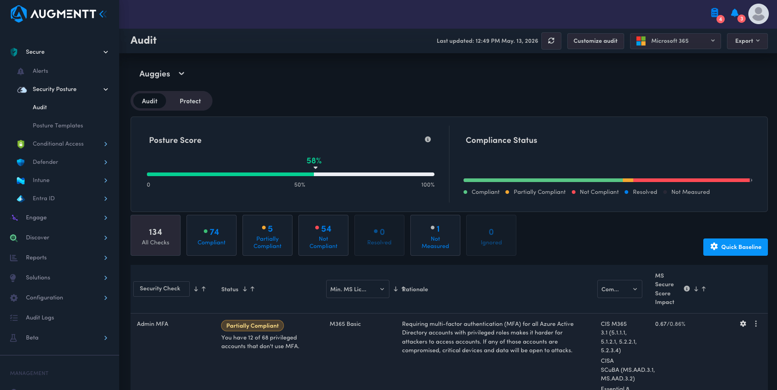Click the Solutions lightbulb icon
Image resolution: width=777 pixels, height=390 pixels.
pos(13,278)
